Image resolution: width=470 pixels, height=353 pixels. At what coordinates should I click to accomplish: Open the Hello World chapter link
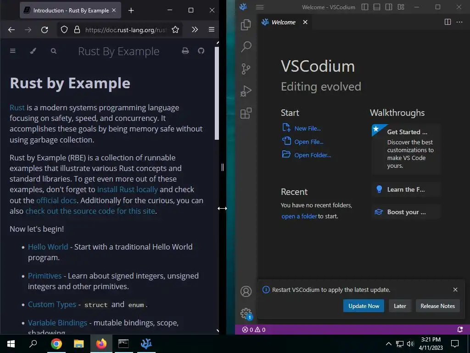(x=48, y=247)
